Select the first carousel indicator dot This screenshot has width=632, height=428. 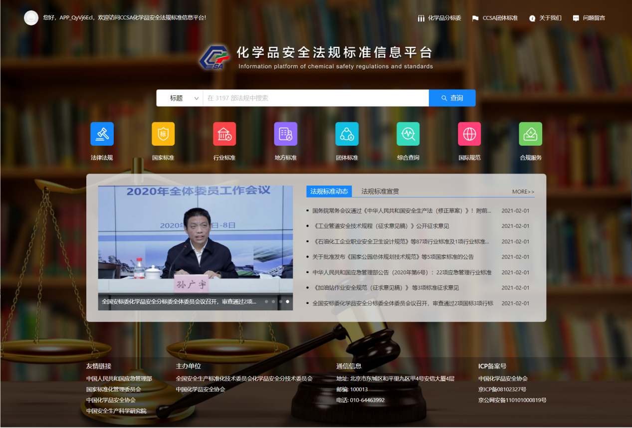click(x=266, y=302)
